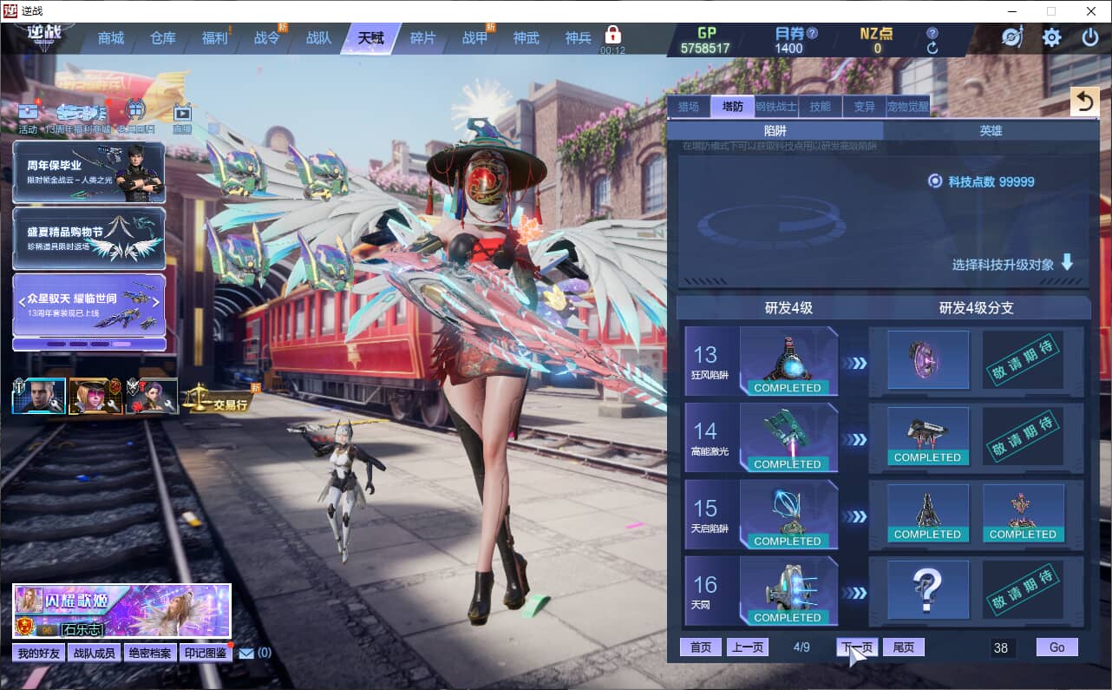
Task: Open the 商城 shop tab
Action: pyautogui.click(x=111, y=38)
